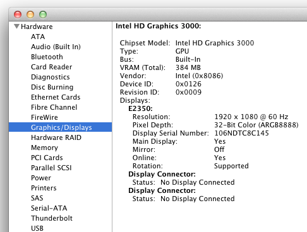
Task: Collapse the Hardware section triangle
Action: click(16, 26)
